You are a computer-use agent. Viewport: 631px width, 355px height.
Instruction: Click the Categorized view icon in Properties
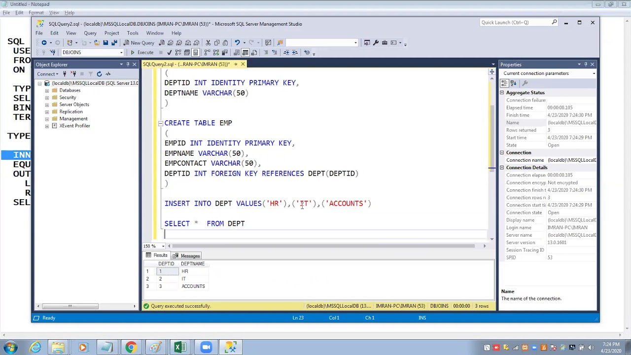click(505, 83)
